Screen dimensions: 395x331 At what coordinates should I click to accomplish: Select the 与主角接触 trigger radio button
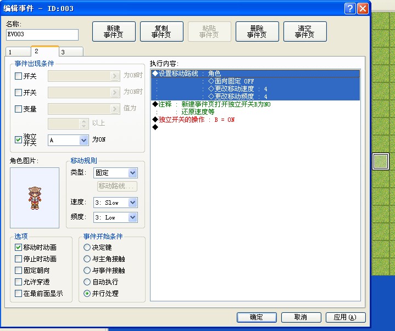coord(87,259)
